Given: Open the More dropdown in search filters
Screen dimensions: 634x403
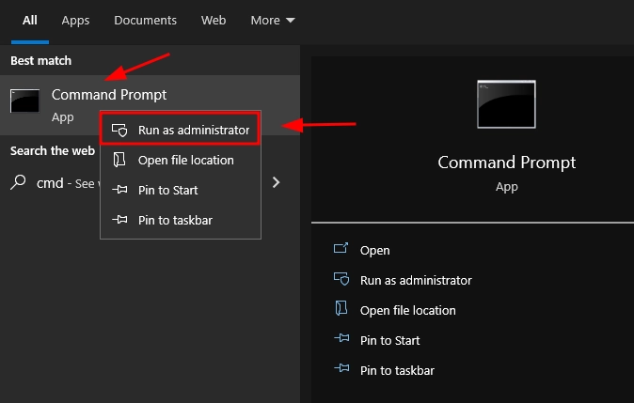Looking at the screenshot, I should point(272,20).
